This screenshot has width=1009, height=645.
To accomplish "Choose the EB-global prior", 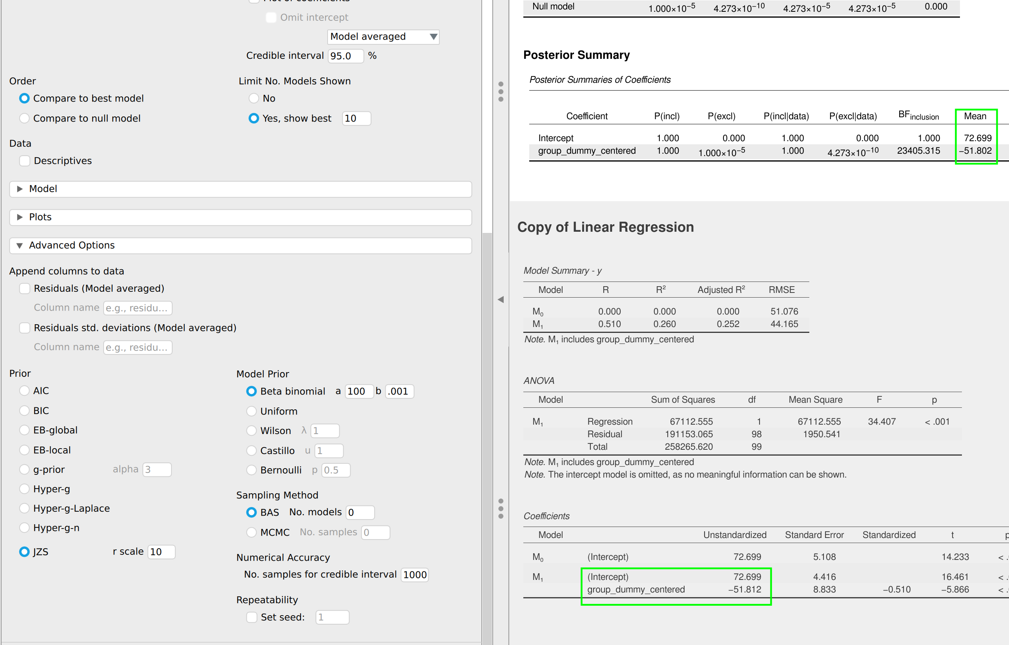I will click(24, 430).
